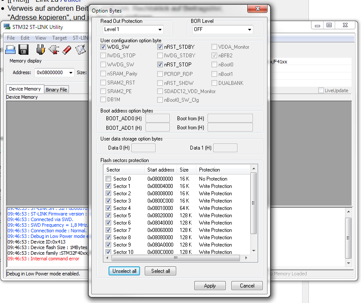Click the Protection column header
This screenshot has width=361, height=303.
[x=209, y=170]
